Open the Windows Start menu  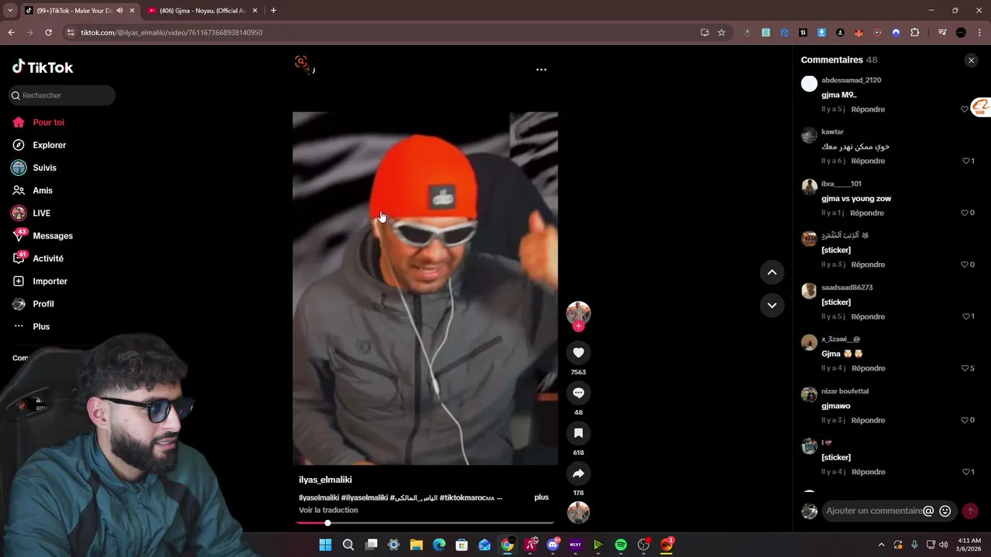click(x=325, y=545)
